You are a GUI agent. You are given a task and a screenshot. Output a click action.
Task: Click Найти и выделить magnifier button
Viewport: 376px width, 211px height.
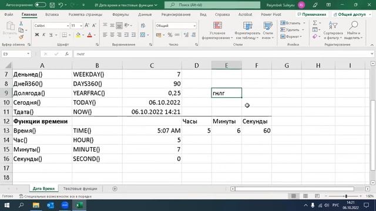click(354, 30)
